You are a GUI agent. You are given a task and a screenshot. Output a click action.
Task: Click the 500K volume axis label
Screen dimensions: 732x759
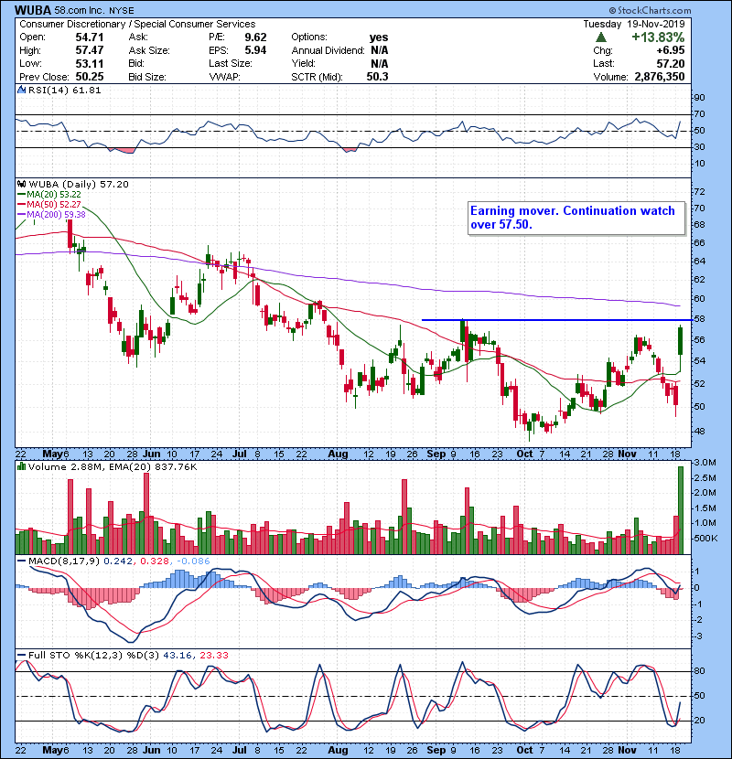point(705,539)
